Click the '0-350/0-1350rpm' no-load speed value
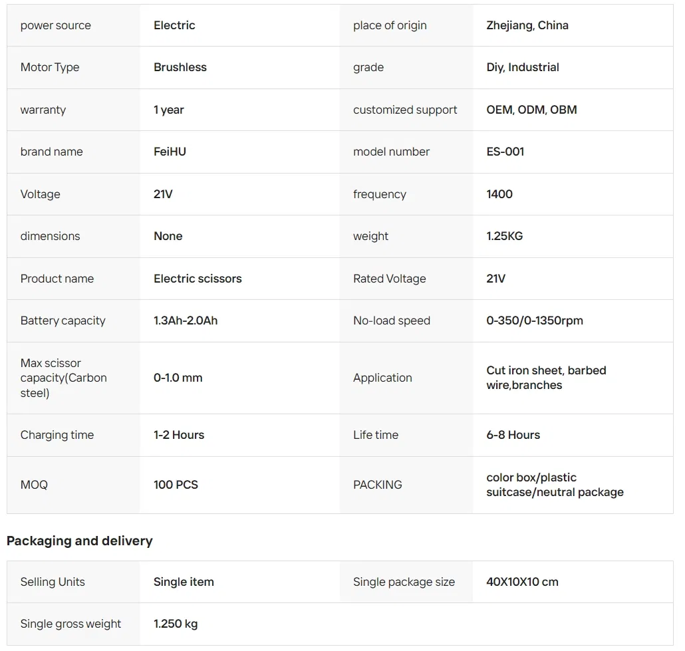The height and width of the screenshot is (651, 685). coord(535,321)
